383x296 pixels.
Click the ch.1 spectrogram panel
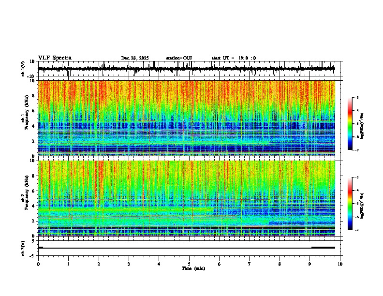tap(189, 118)
